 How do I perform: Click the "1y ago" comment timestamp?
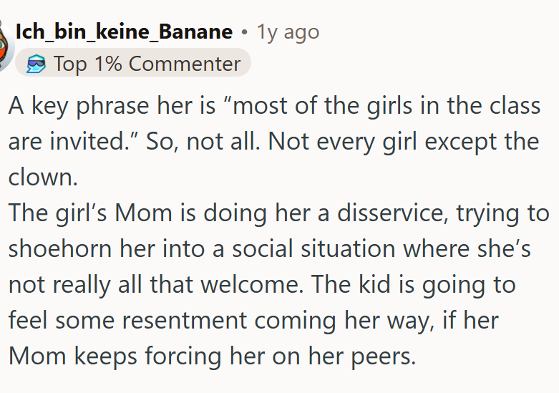point(288,31)
